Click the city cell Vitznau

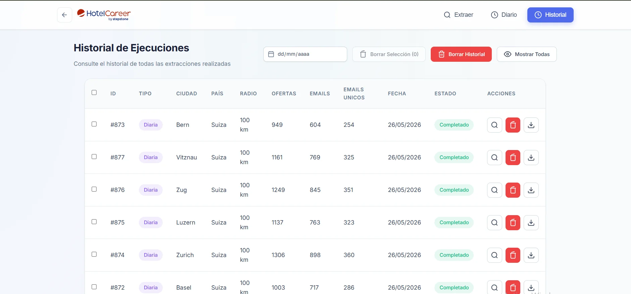click(x=187, y=157)
